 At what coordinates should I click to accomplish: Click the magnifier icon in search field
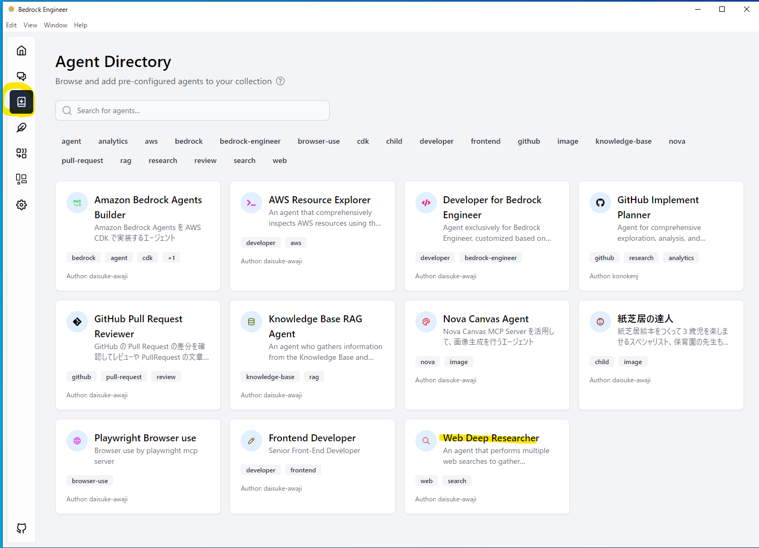tap(67, 110)
